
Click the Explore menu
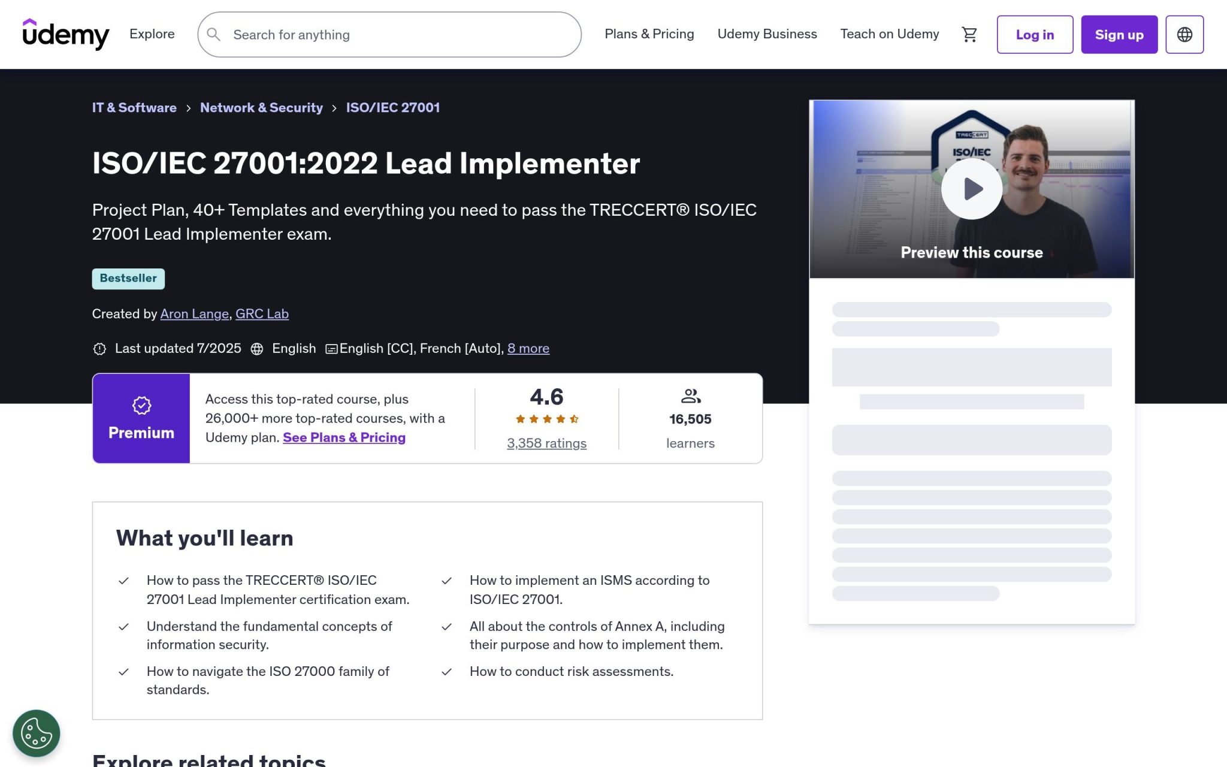152,34
